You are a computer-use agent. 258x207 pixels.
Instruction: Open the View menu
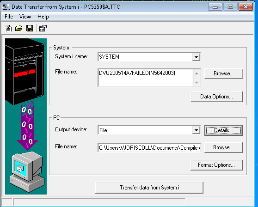pyautogui.click(x=25, y=17)
